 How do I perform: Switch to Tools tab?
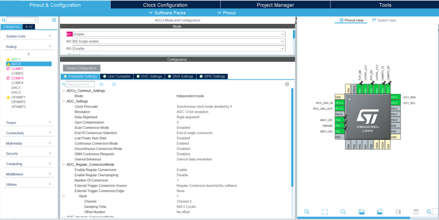tap(385, 5)
